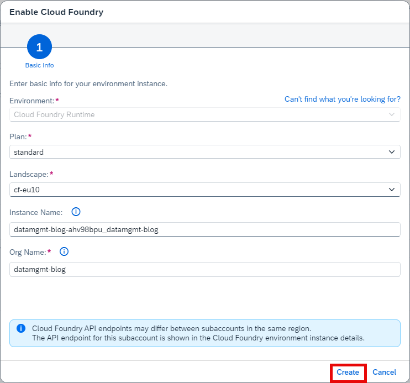Click the info icon beside Instance Name
Screen dimensions: 410x383
76,212
